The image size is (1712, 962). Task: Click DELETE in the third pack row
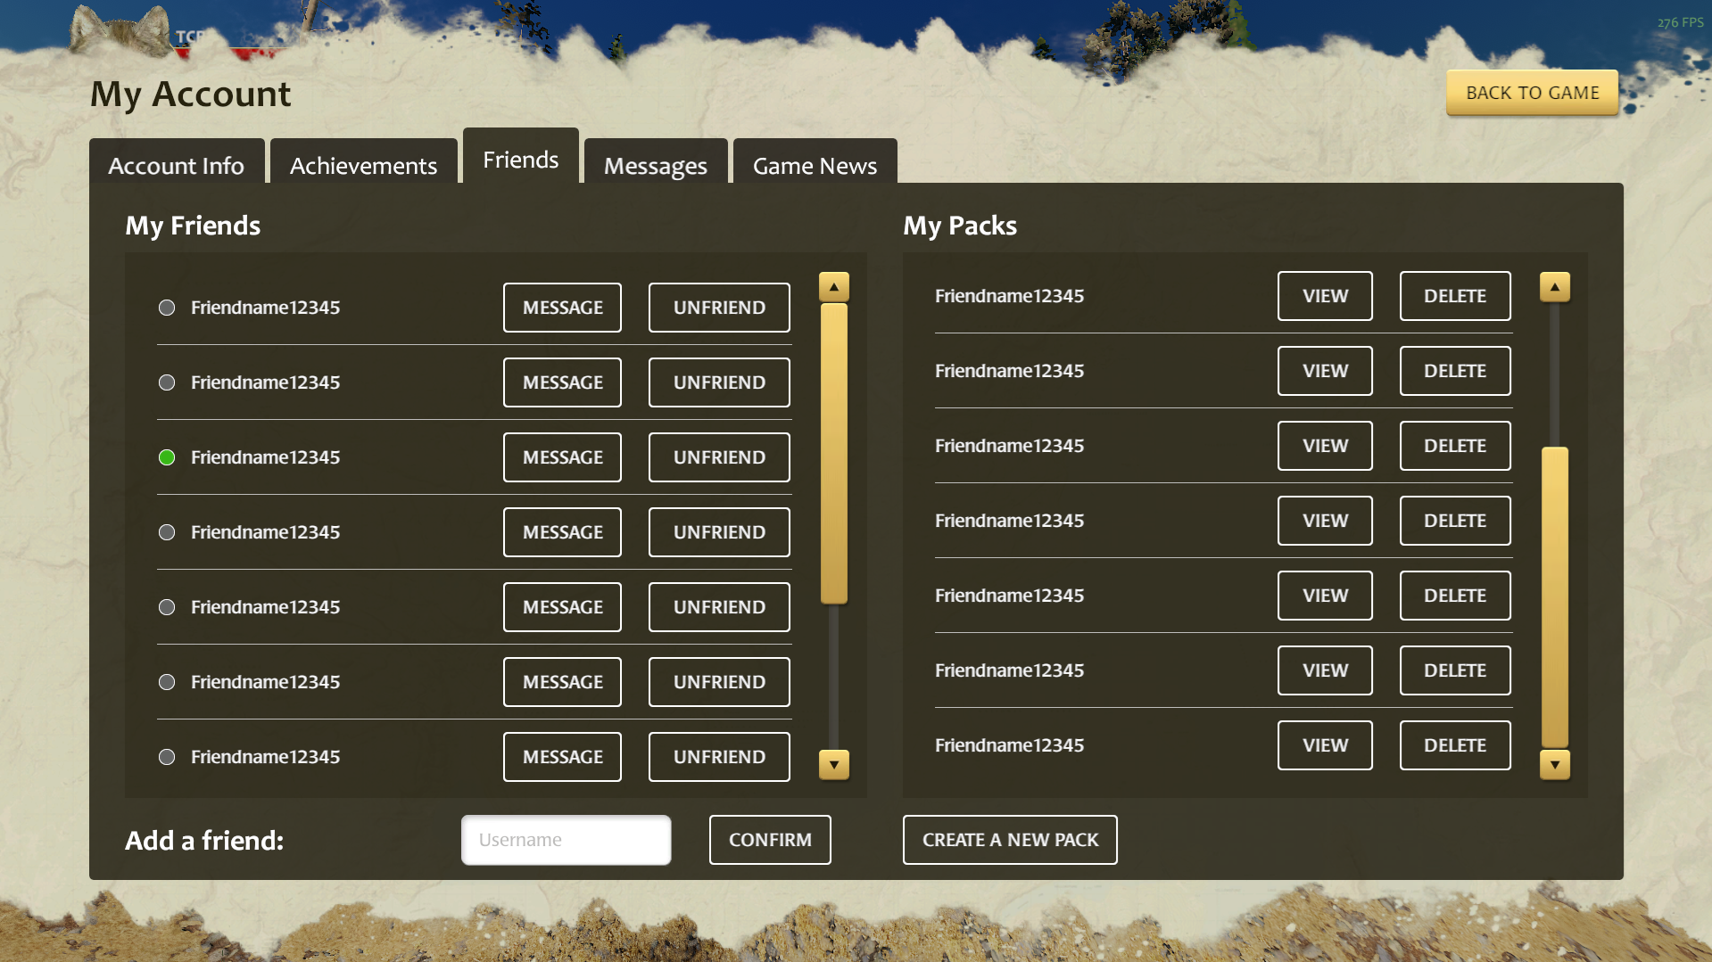point(1455,446)
